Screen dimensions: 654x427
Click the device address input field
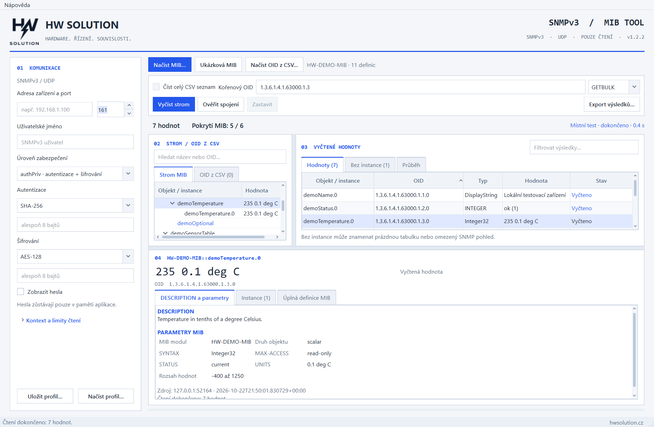pyautogui.click(x=55, y=109)
